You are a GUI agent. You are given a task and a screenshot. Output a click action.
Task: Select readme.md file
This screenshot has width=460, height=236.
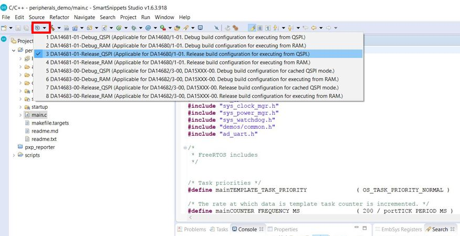coord(44,131)
